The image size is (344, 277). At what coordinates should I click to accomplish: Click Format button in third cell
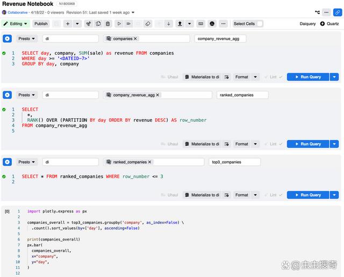[x=242, y=195]
